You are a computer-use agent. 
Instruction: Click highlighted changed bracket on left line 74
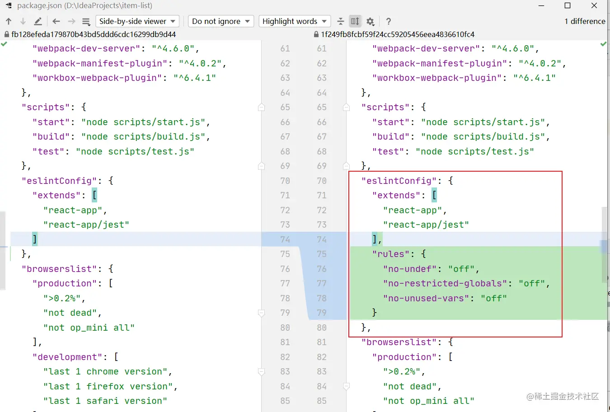coord(35,239)
